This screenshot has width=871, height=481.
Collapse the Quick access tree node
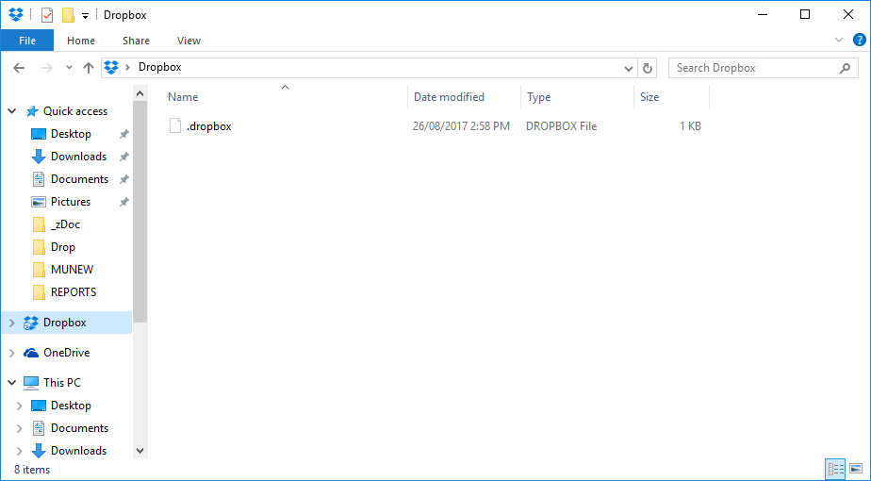pos(11,111)
